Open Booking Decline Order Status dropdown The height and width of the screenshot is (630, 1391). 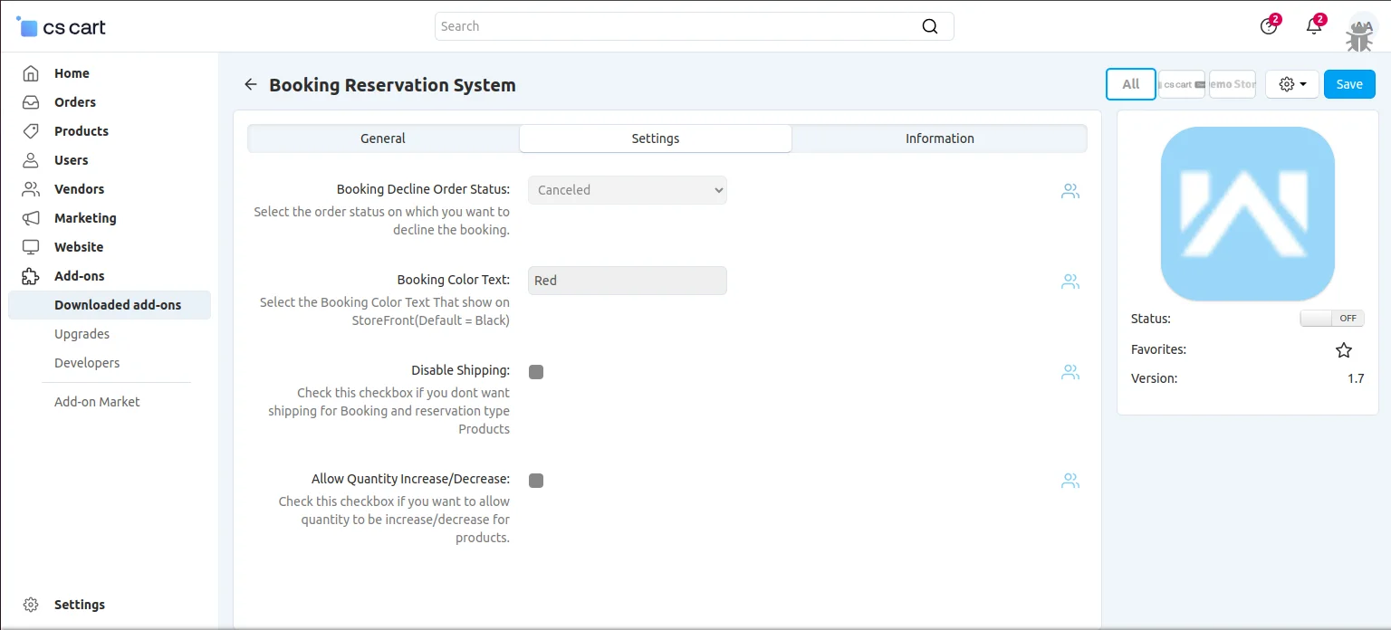point(627,190)
